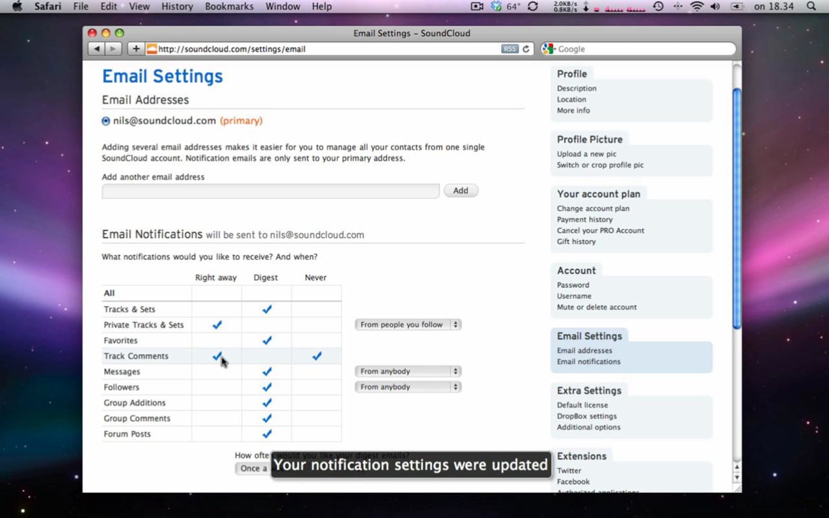The image size is (829, 518).
Task: Open the Messages 'From anybody' dropdown
Action: click(x=408, y=371)
